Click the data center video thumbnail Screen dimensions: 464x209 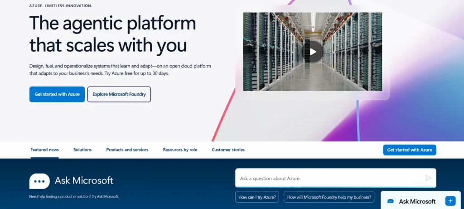tap(313, 52)
